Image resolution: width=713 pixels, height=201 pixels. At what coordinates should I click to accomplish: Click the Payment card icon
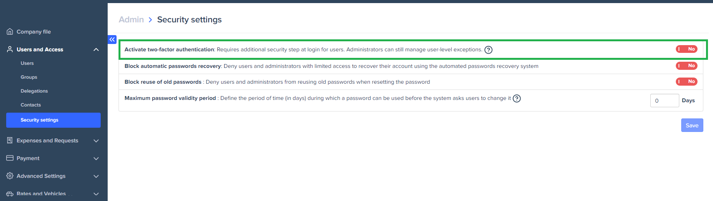click(10, 158)
